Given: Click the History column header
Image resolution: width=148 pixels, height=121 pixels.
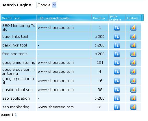Looking at the screenshot, I should pyautogui.click(x=132, y=18).
